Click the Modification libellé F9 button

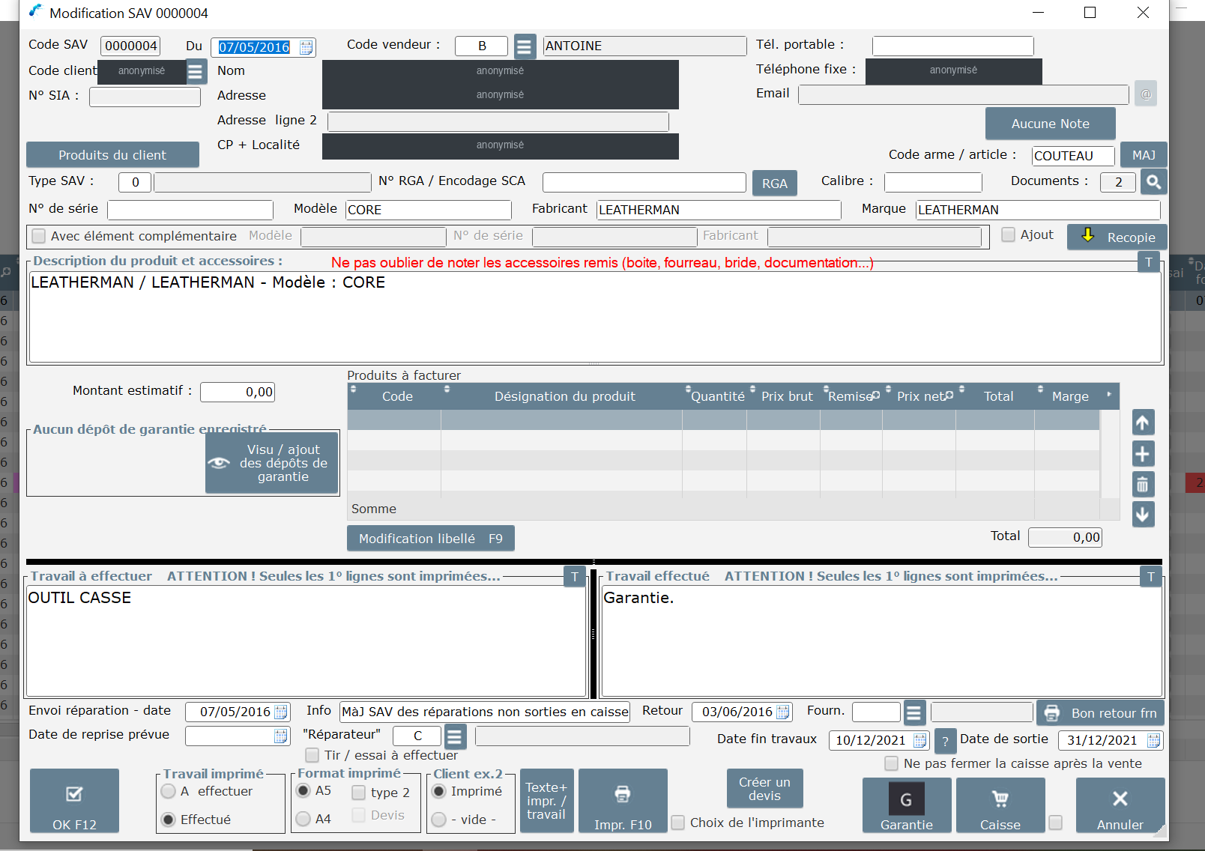coord(430,539)
